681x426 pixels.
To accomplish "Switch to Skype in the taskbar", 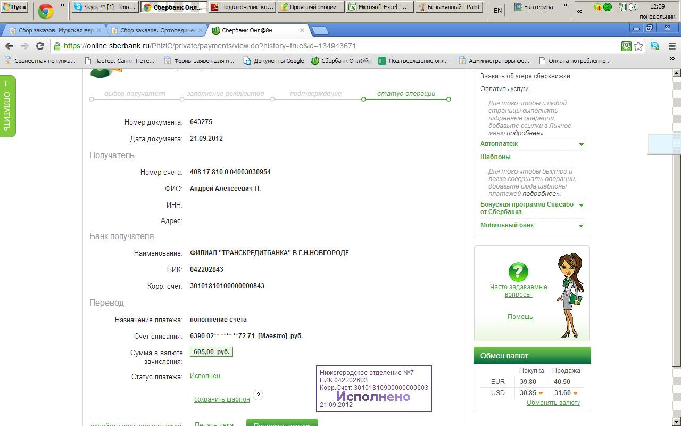I will pyautogui.click(x=105, y=7).
